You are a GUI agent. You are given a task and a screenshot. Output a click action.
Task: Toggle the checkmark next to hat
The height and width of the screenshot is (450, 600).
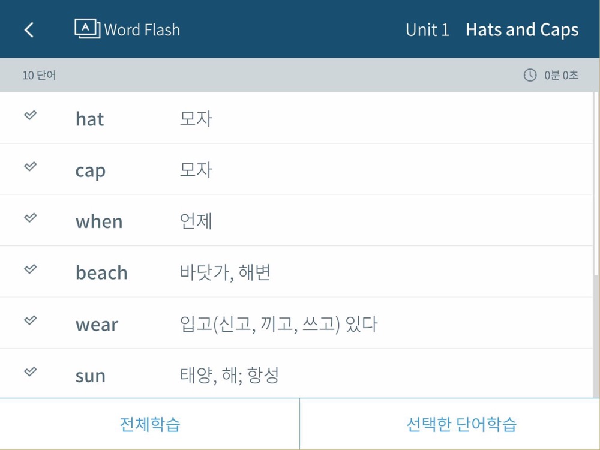pyautogui.click(x=30, y=115)
